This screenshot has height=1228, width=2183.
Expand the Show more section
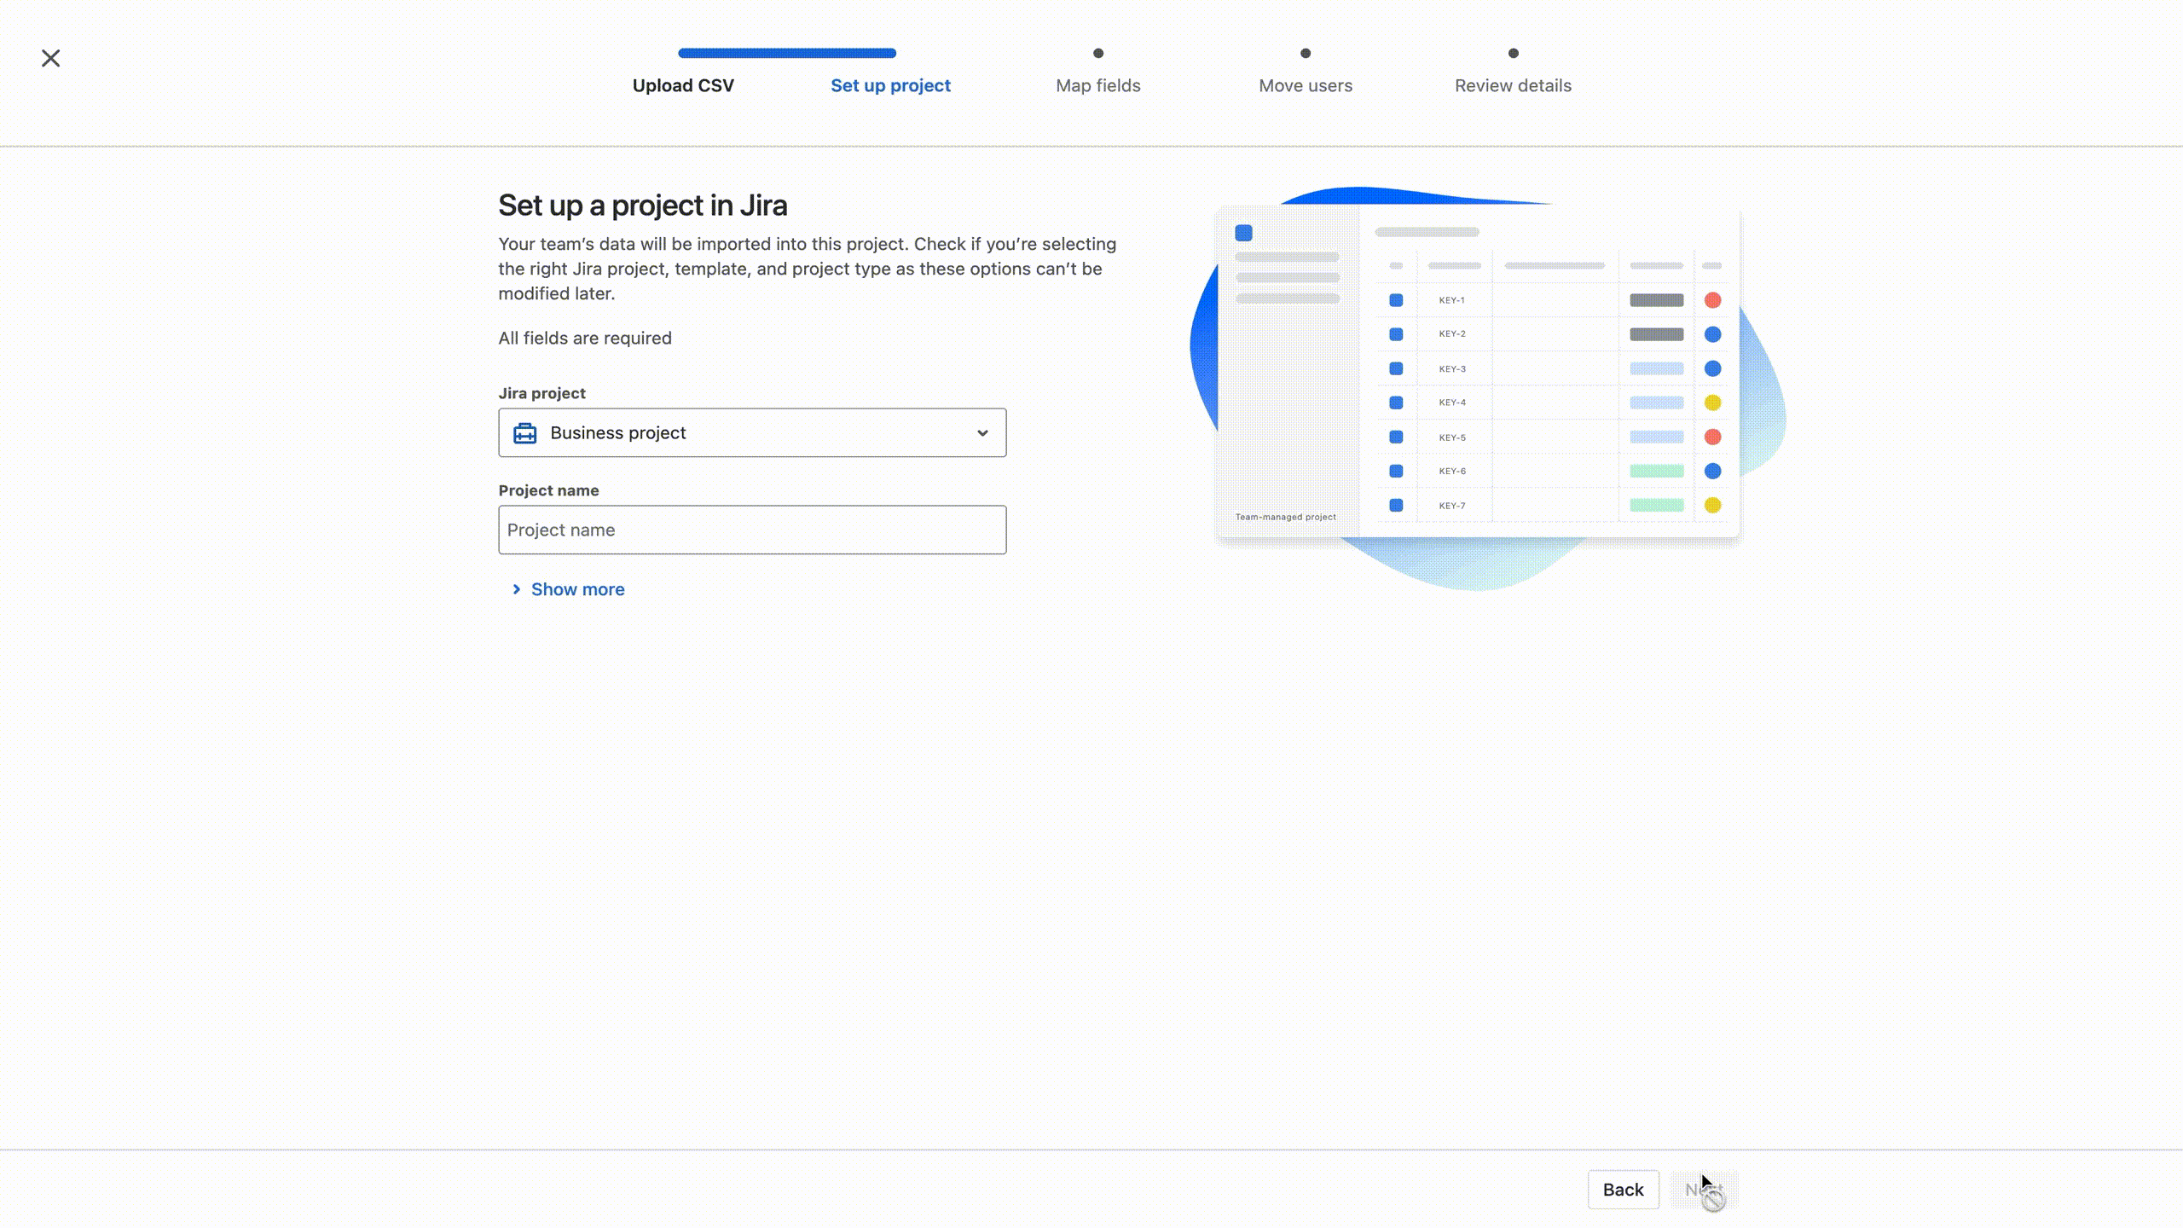click(x=568, y=589)
